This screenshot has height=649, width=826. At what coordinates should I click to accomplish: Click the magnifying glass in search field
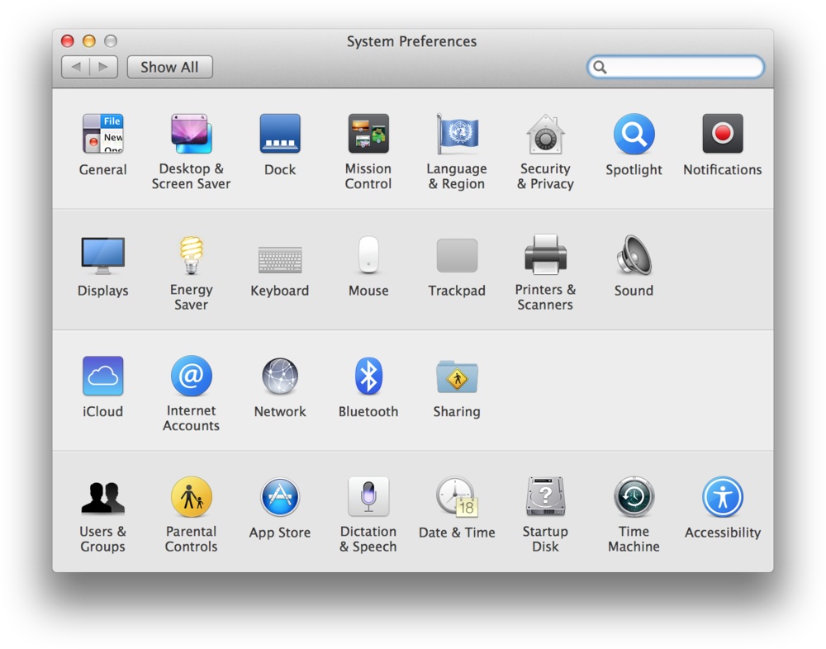[x=600, y=67]
